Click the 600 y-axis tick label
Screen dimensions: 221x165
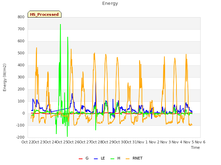pyautogui.click(x=21, y=41)
